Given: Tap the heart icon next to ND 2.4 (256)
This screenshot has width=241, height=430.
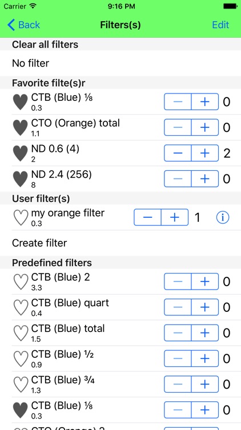Looking at the screenshot, I should coord(21,179).
